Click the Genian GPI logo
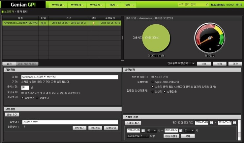Screen dimensions: 244x143 pyautogui.click(x=23, y=5)
